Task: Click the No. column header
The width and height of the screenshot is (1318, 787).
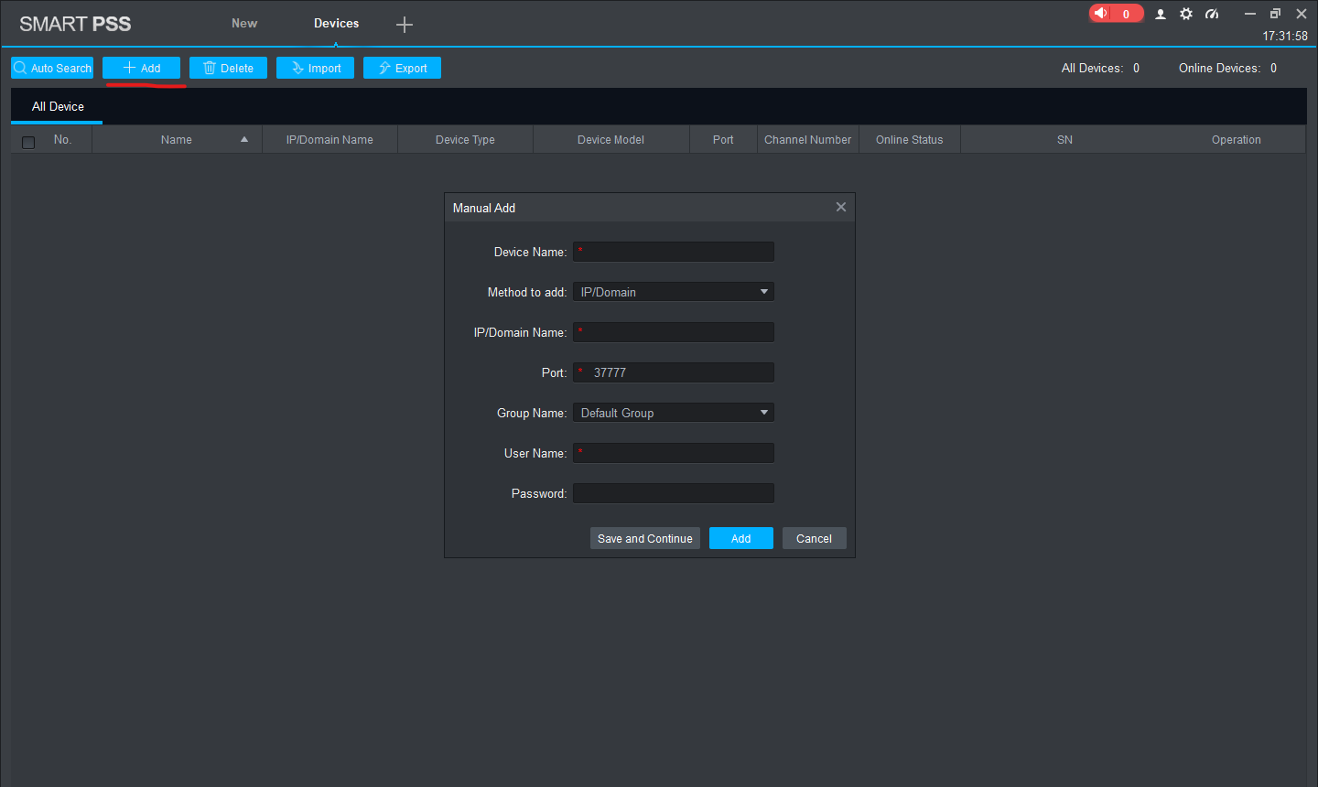Action: click(x=62, y=140)
